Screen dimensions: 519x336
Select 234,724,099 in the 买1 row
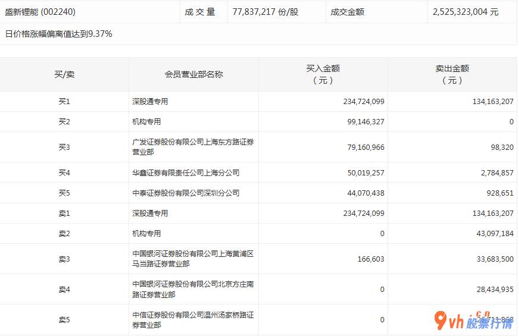coord(364,101)
